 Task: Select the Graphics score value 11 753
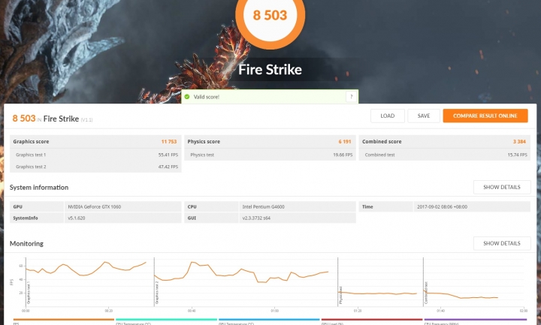(x=169, y=142)
